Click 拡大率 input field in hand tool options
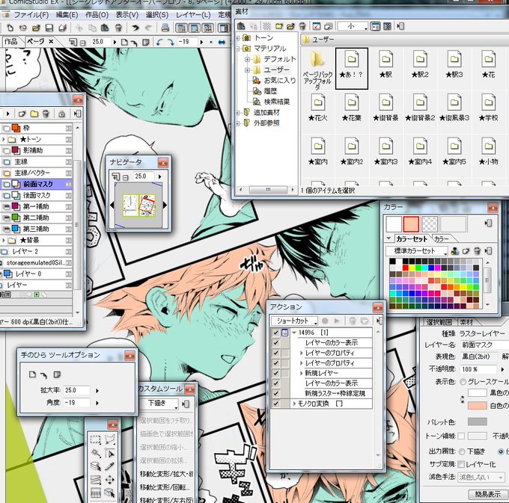 click(x=76, y=390)
